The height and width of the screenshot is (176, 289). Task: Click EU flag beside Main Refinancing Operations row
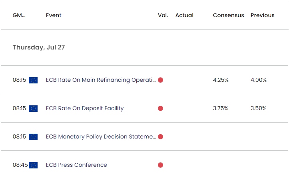click(33, 80)
